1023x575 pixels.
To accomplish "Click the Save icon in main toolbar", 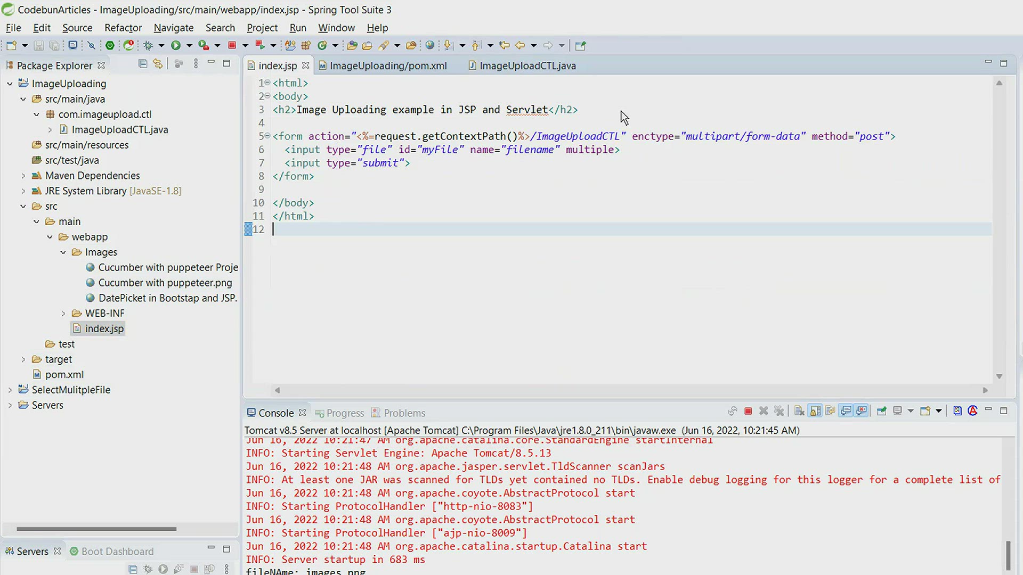I will 38,46.
